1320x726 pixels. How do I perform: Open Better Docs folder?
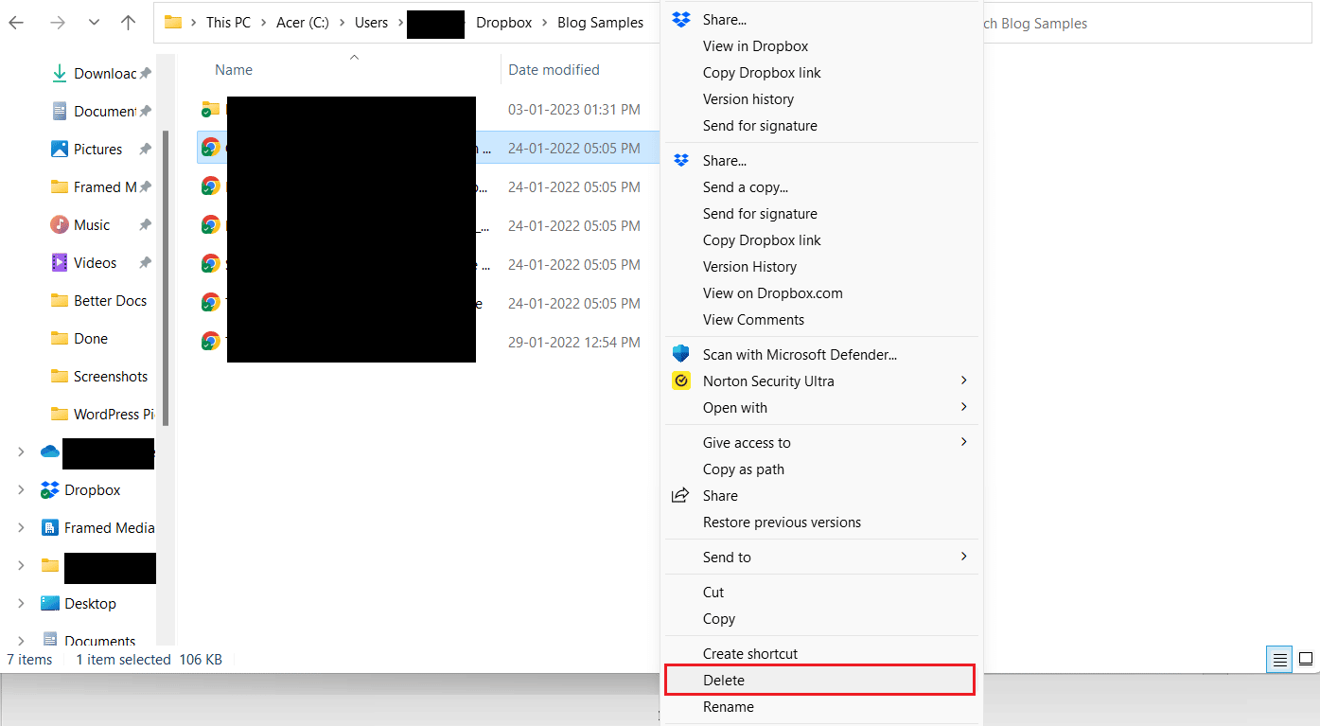coord(100,300)
